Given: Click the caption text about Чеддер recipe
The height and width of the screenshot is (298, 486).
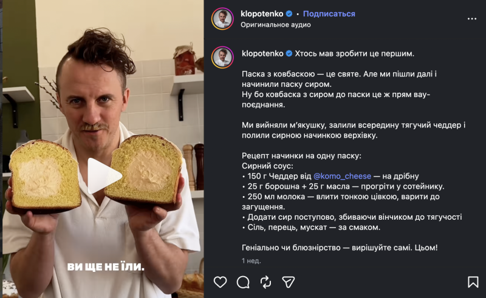Looking at the screenshot, I should (x=330, y=176).
